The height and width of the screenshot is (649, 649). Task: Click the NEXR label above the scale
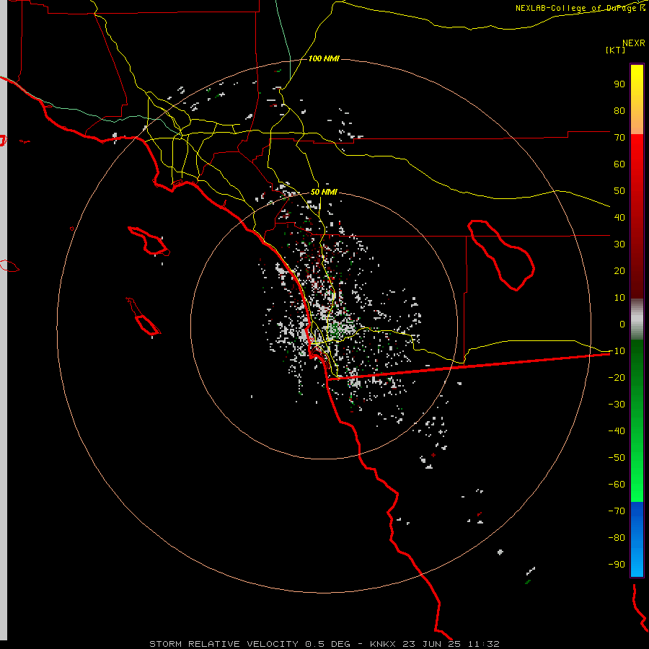pyautogui.click(x=634, y=43)
